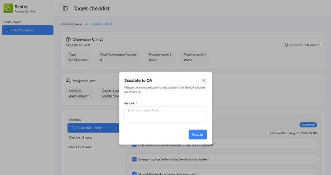331x175 pixels.
Task: Click the location pin icon
Action: click(286, 45)
